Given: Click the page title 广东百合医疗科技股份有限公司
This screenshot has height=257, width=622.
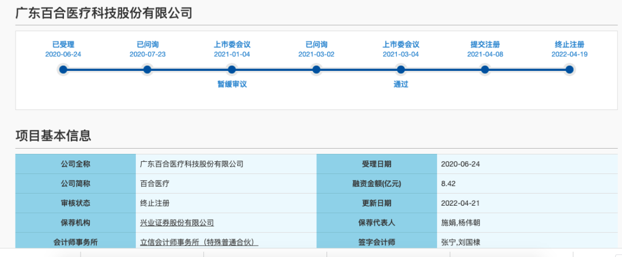Looking at the screenshot, I should (104, 13).
